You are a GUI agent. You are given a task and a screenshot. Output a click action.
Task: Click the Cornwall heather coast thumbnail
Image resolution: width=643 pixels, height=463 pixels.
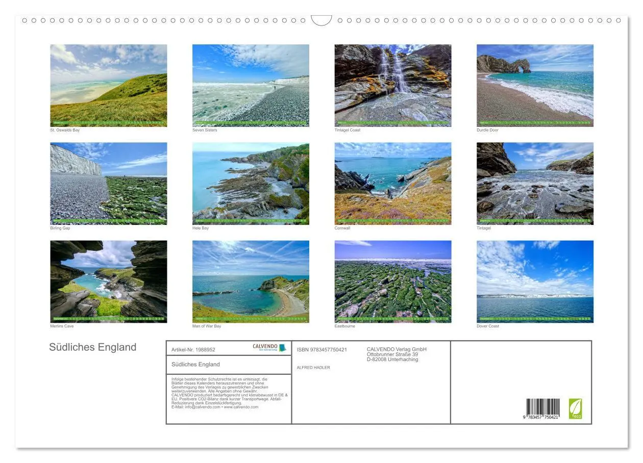click(393, 184)
